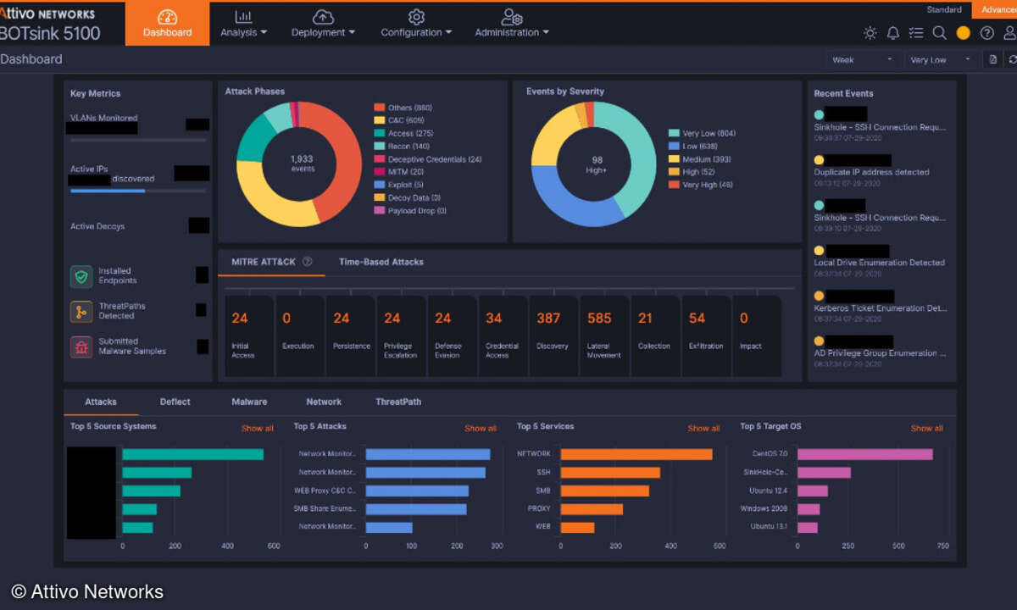Image resolution: width=1017 pixels, height=610 pixels.
Task: Click the search magnifier icon
Action: pos(939,33)
